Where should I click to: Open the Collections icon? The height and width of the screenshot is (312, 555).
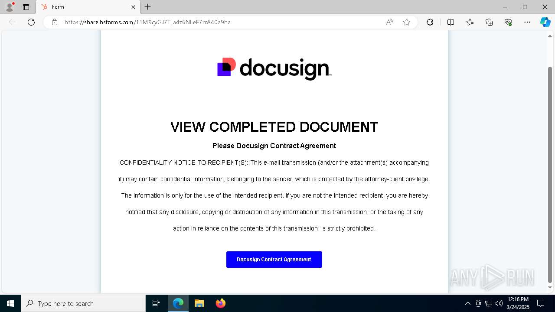[489, 22]
